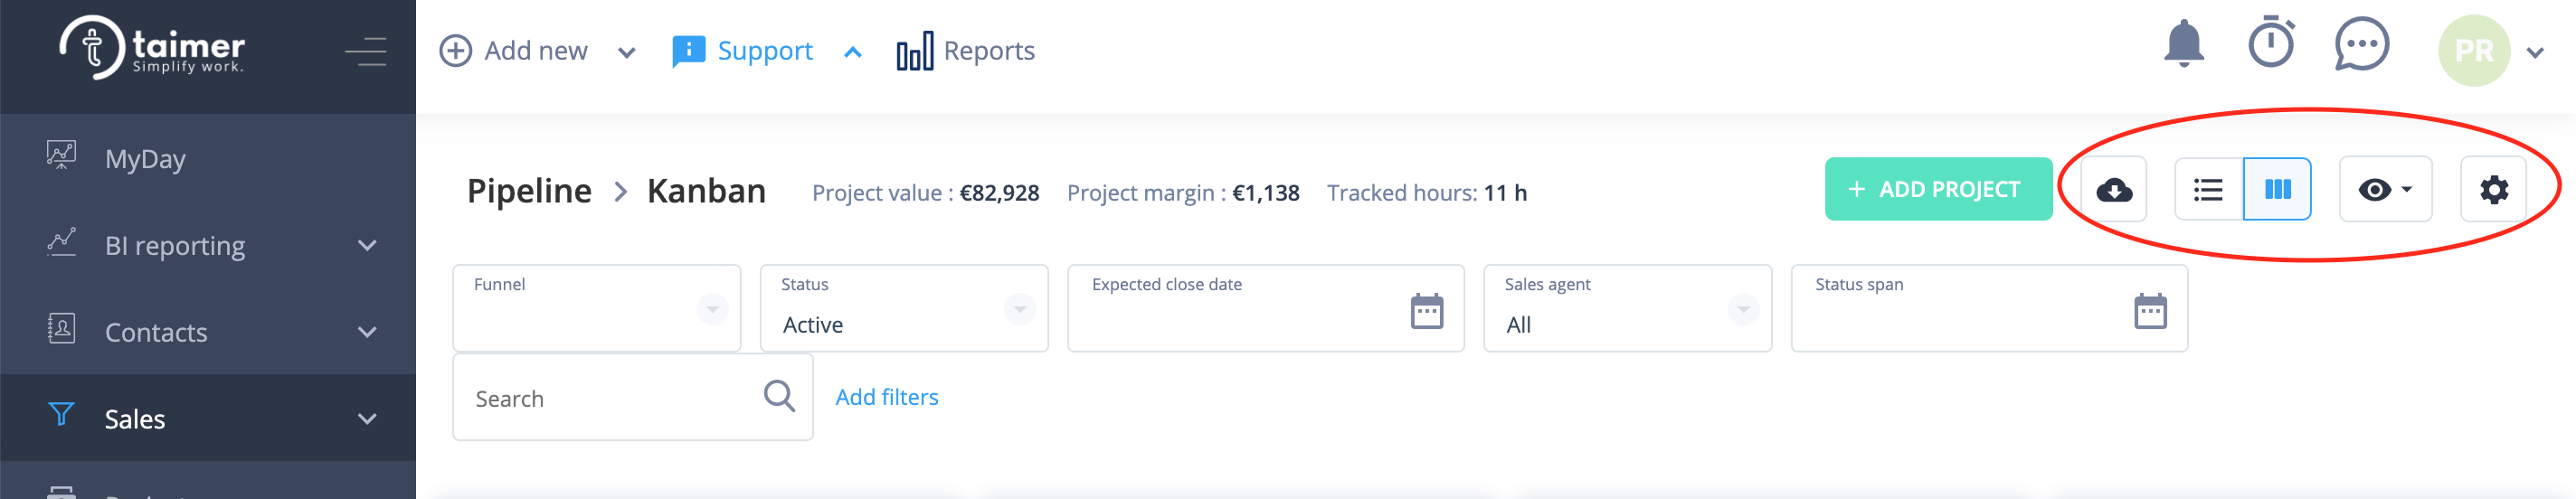The width and height of the screenshot is (2576, 499).
Task: Open the eye visibility options dropdown
Action: (2385, 189)
